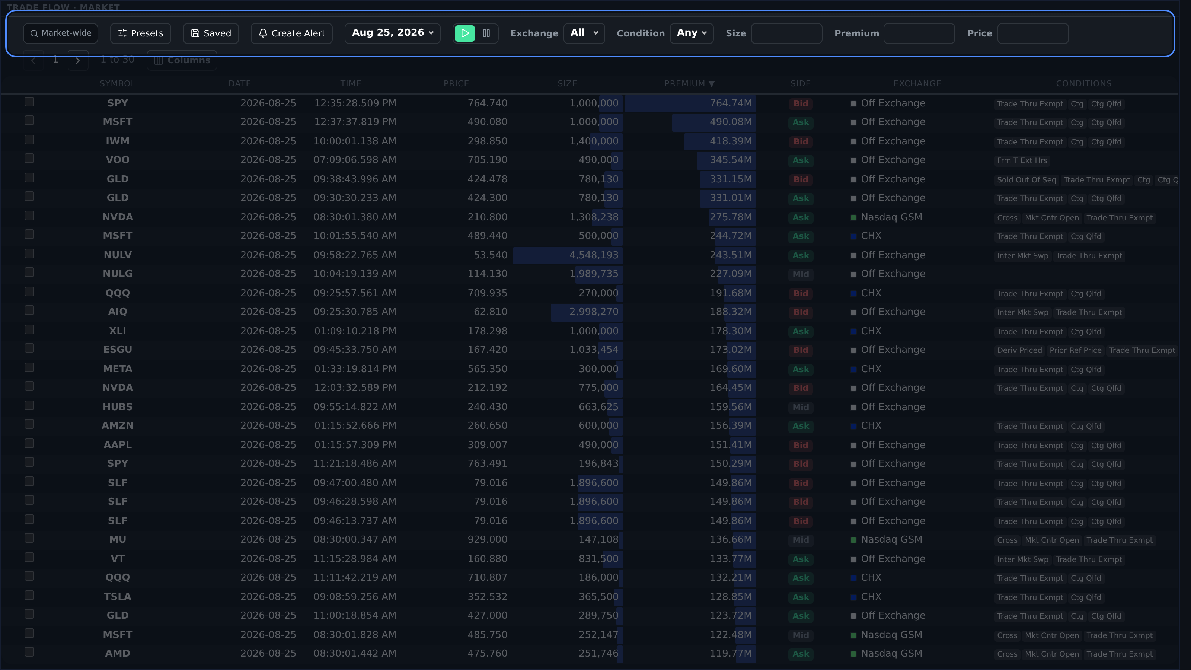Open Saved filters

point(211,33)
